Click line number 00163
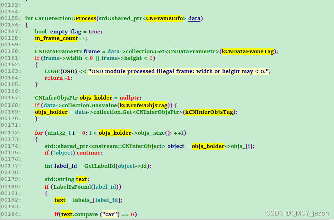 pos(11,71)
